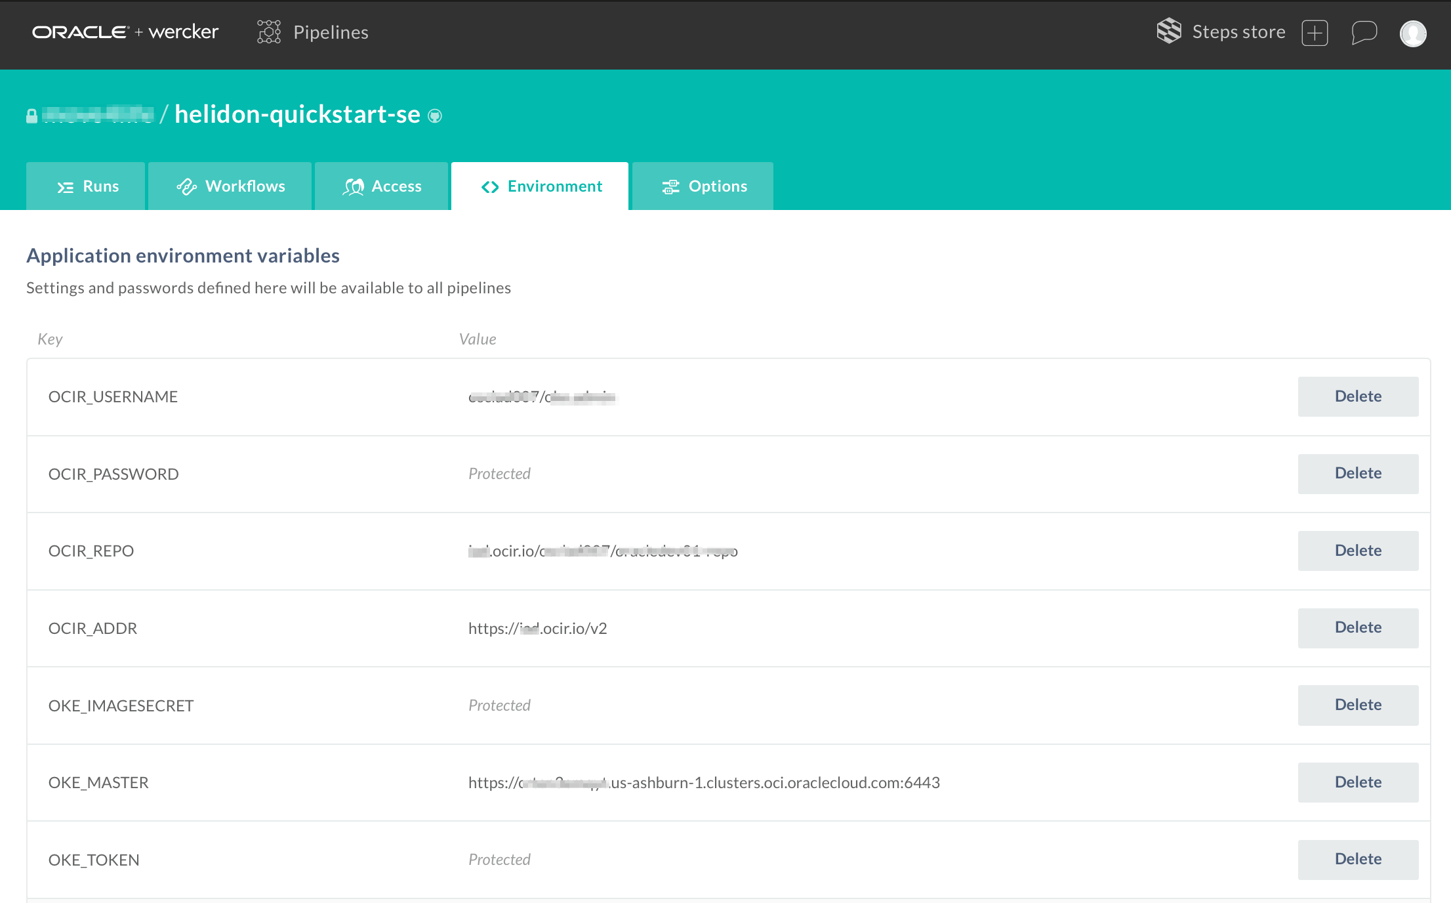Click the Steps store box icon
The height and width of the screenshot is (903, 1451).
(1168, 31)
